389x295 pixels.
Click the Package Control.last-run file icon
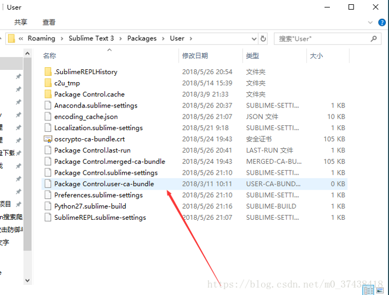coord(48,150)
